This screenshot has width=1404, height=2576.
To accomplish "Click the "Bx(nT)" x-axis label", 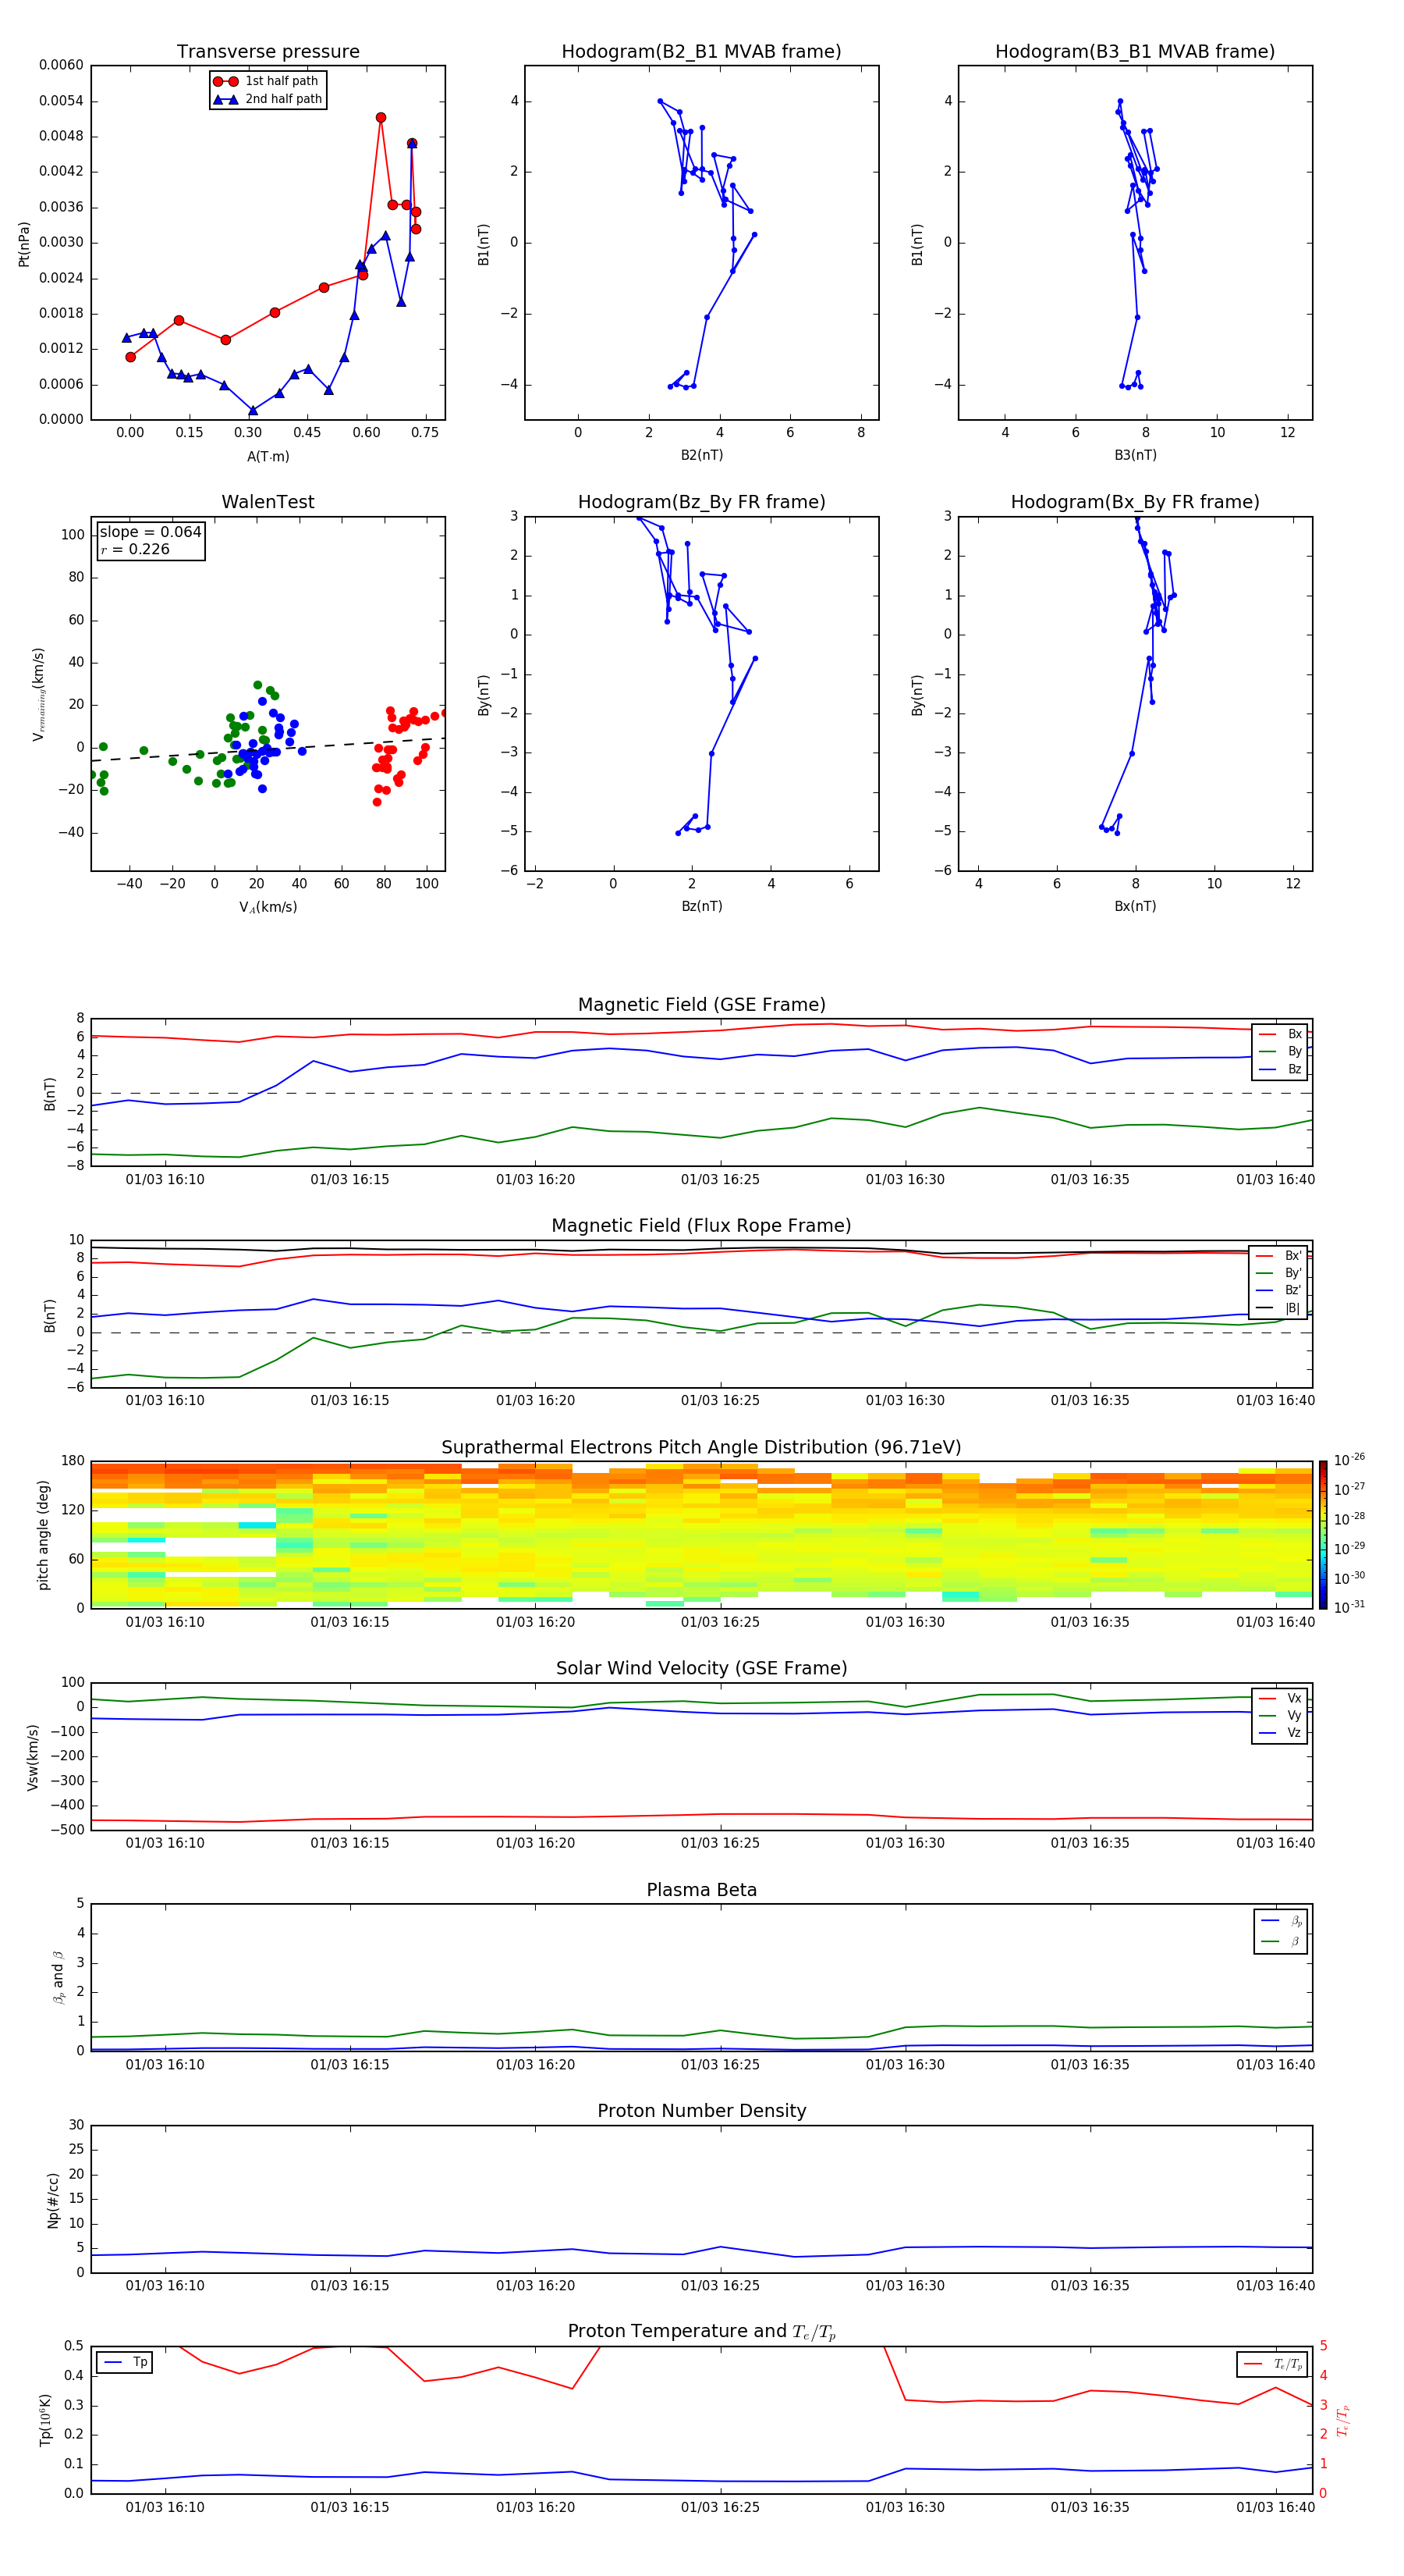I will (x=1135, y=907).
